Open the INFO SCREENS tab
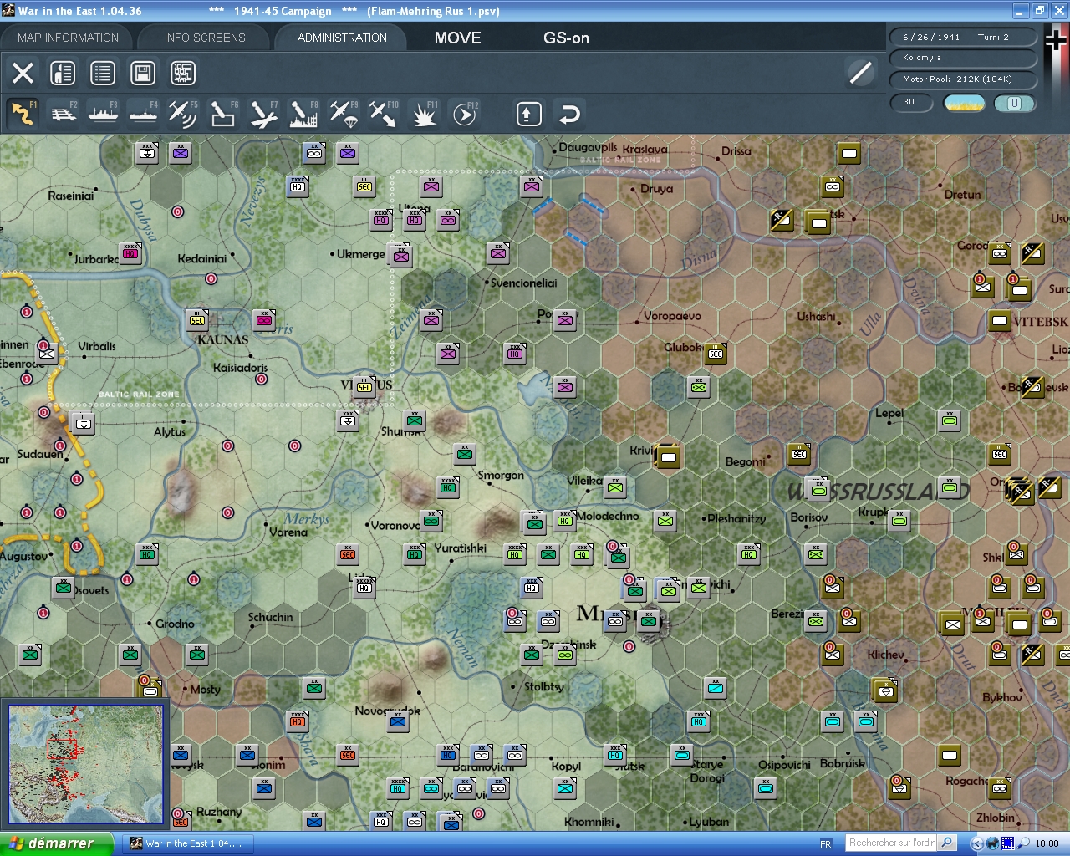 205,38
